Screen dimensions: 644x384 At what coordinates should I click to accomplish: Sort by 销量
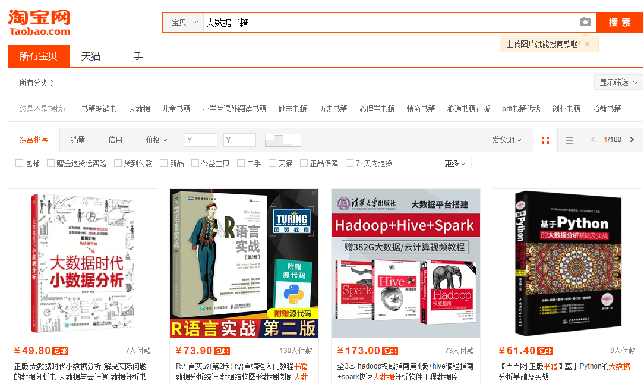point(78,140)
